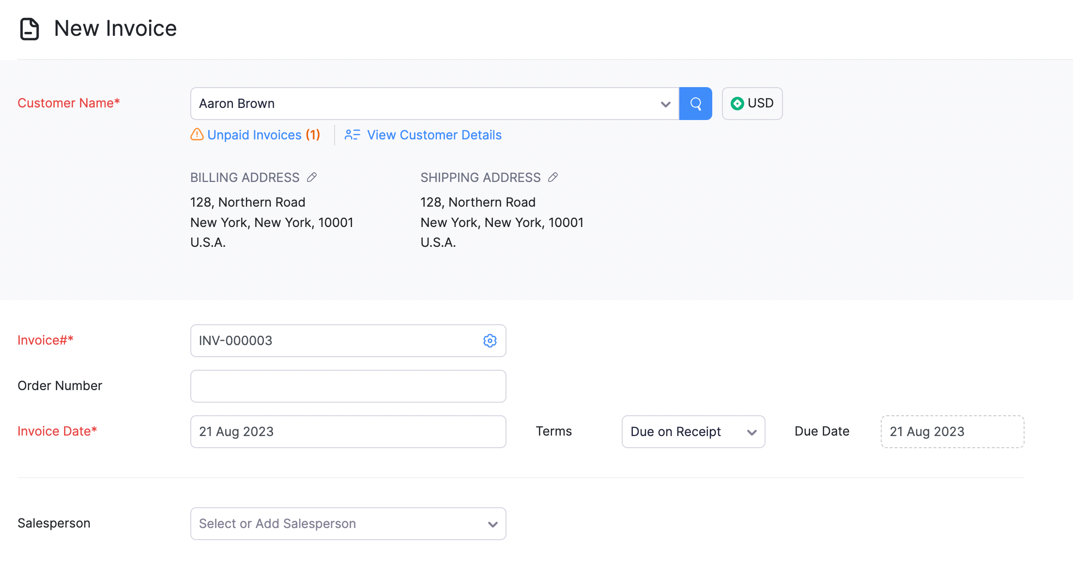Click the warning icon beside Unpaid Invoices
1073x574 pixels.
click(x=196, y=135)
